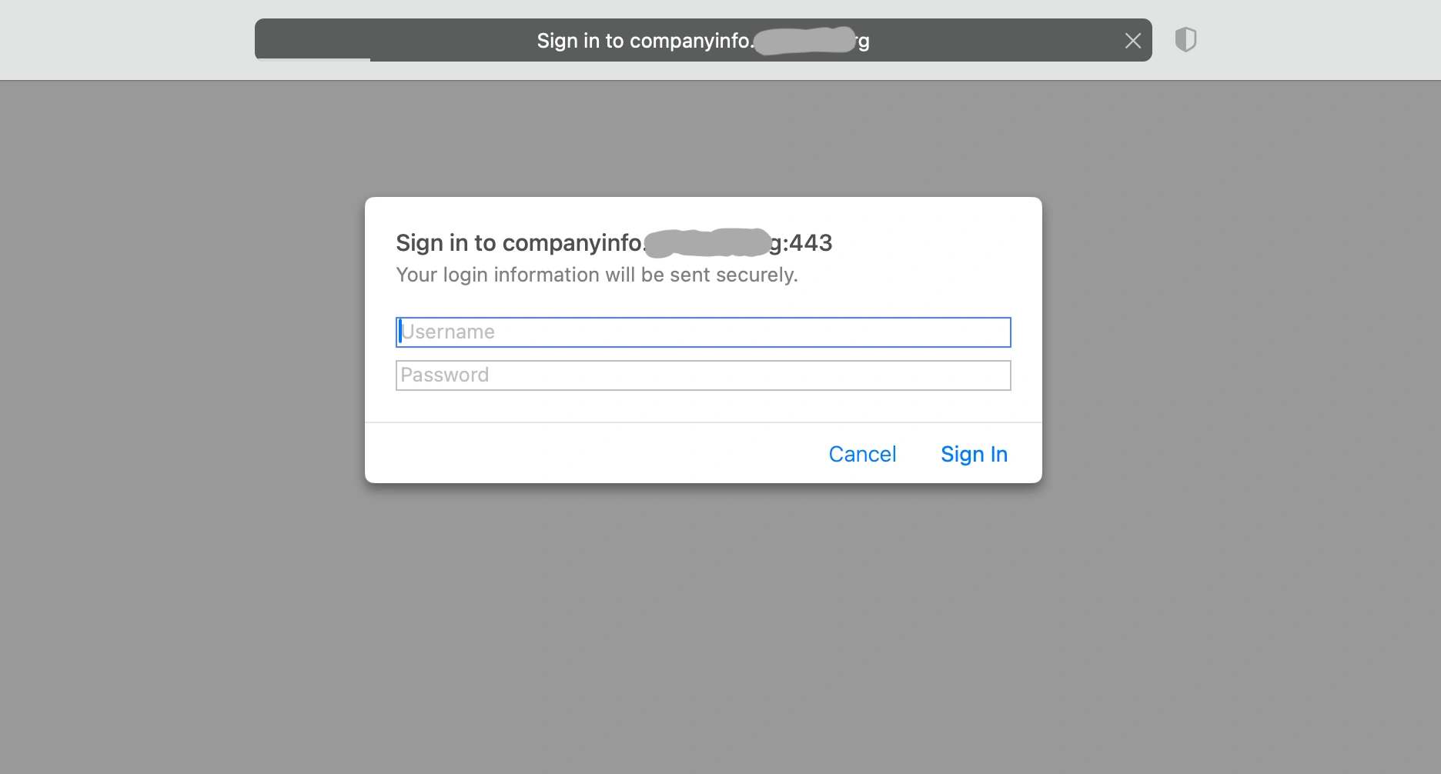Screen dimensions: 1441x774
Task: Cancel the sign-in dialog
Action: (862, 454)
